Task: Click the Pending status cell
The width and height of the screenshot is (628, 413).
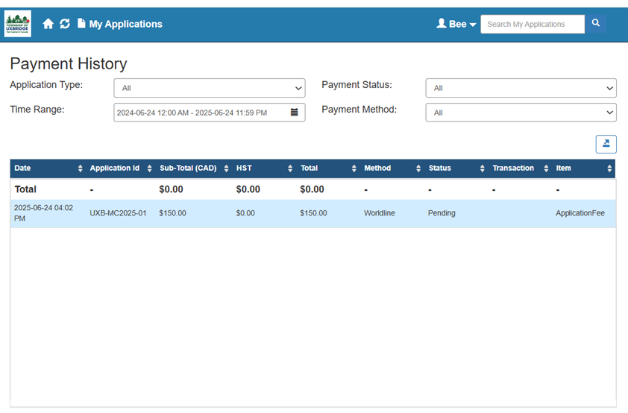Action: [x=442, y=213]
